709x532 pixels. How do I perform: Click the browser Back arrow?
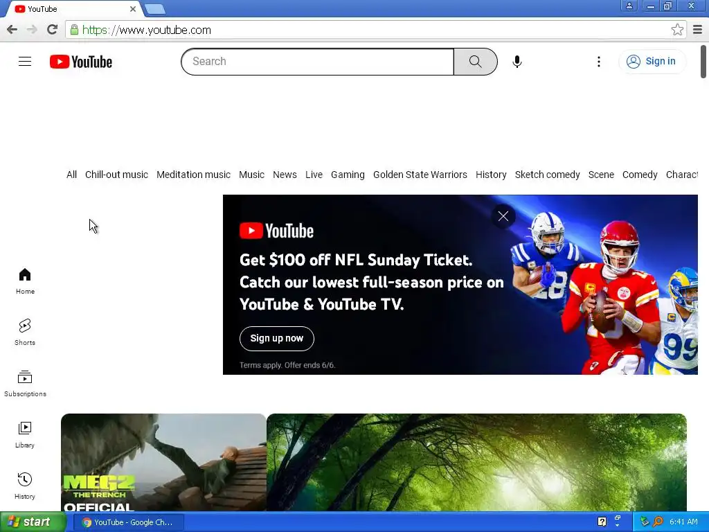click(12, 30)
